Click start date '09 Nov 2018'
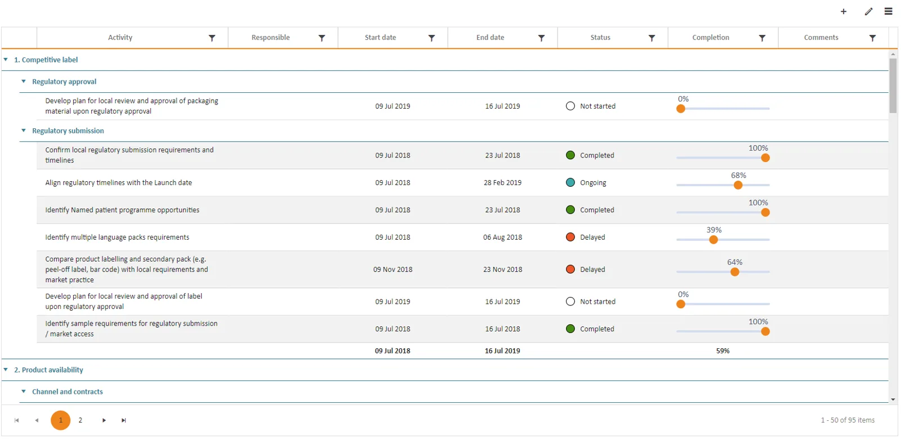 pyautogui.click(x=392, y=270)
